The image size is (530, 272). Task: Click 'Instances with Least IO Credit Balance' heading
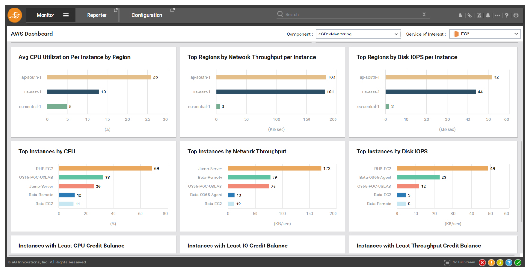click(x=238, y=246)
